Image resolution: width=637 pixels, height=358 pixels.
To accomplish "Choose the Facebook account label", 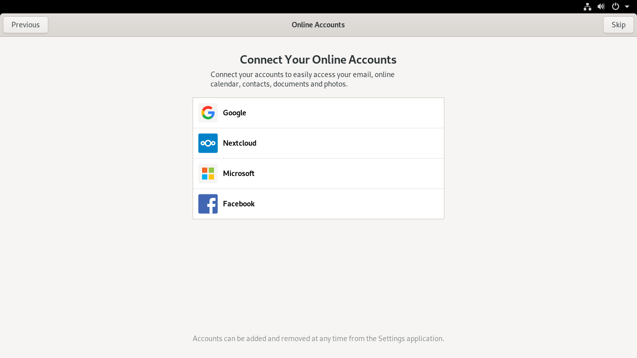I will [239, 204].
